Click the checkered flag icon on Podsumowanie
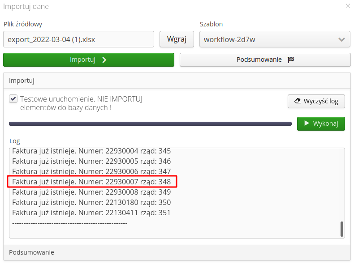354x264 pixels. 291,60
